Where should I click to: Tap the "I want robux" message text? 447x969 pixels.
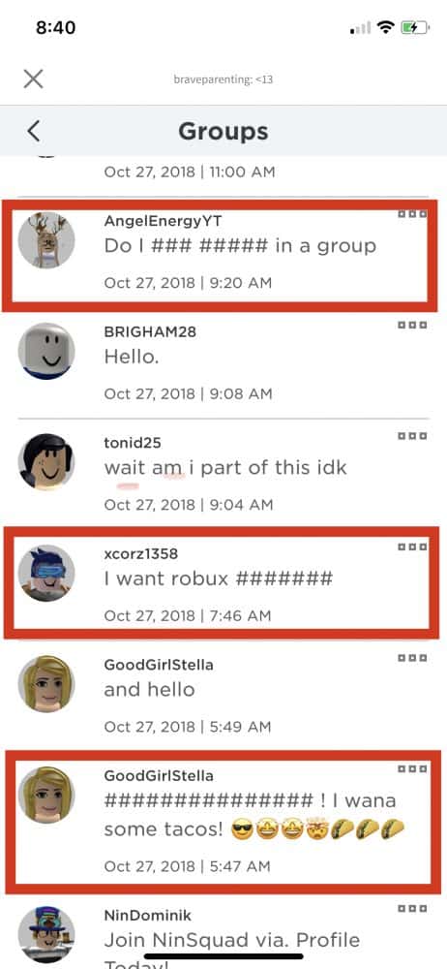pos(219,579)
